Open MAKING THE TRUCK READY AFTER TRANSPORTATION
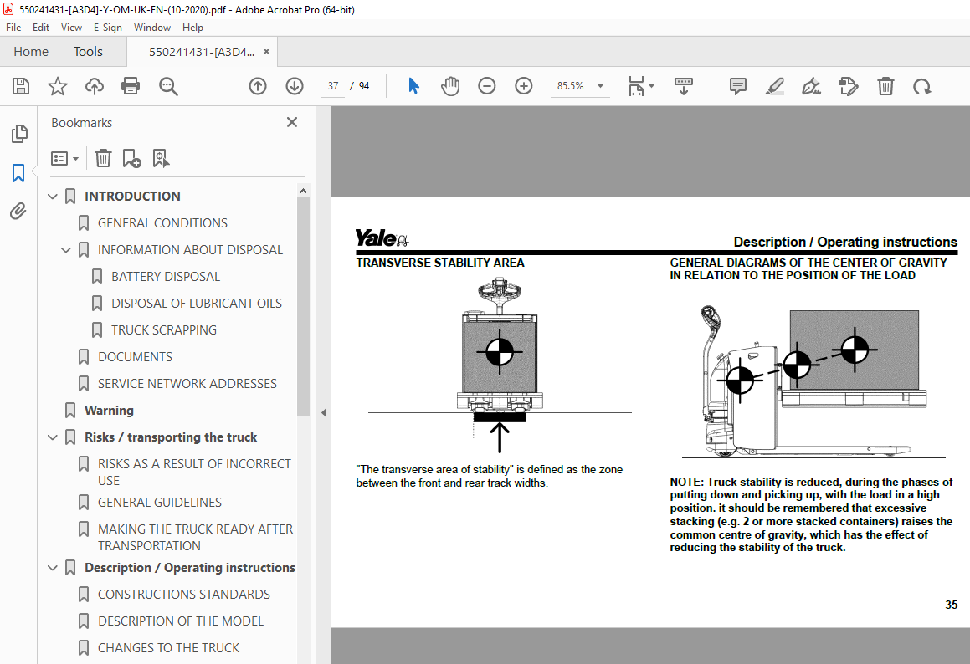Viewport: 970px width, 664px height. coord(196,537)
